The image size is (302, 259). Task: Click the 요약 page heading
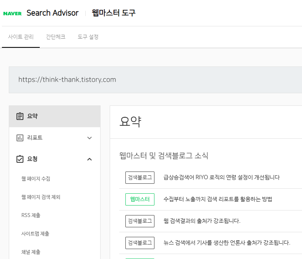[130, 122]
